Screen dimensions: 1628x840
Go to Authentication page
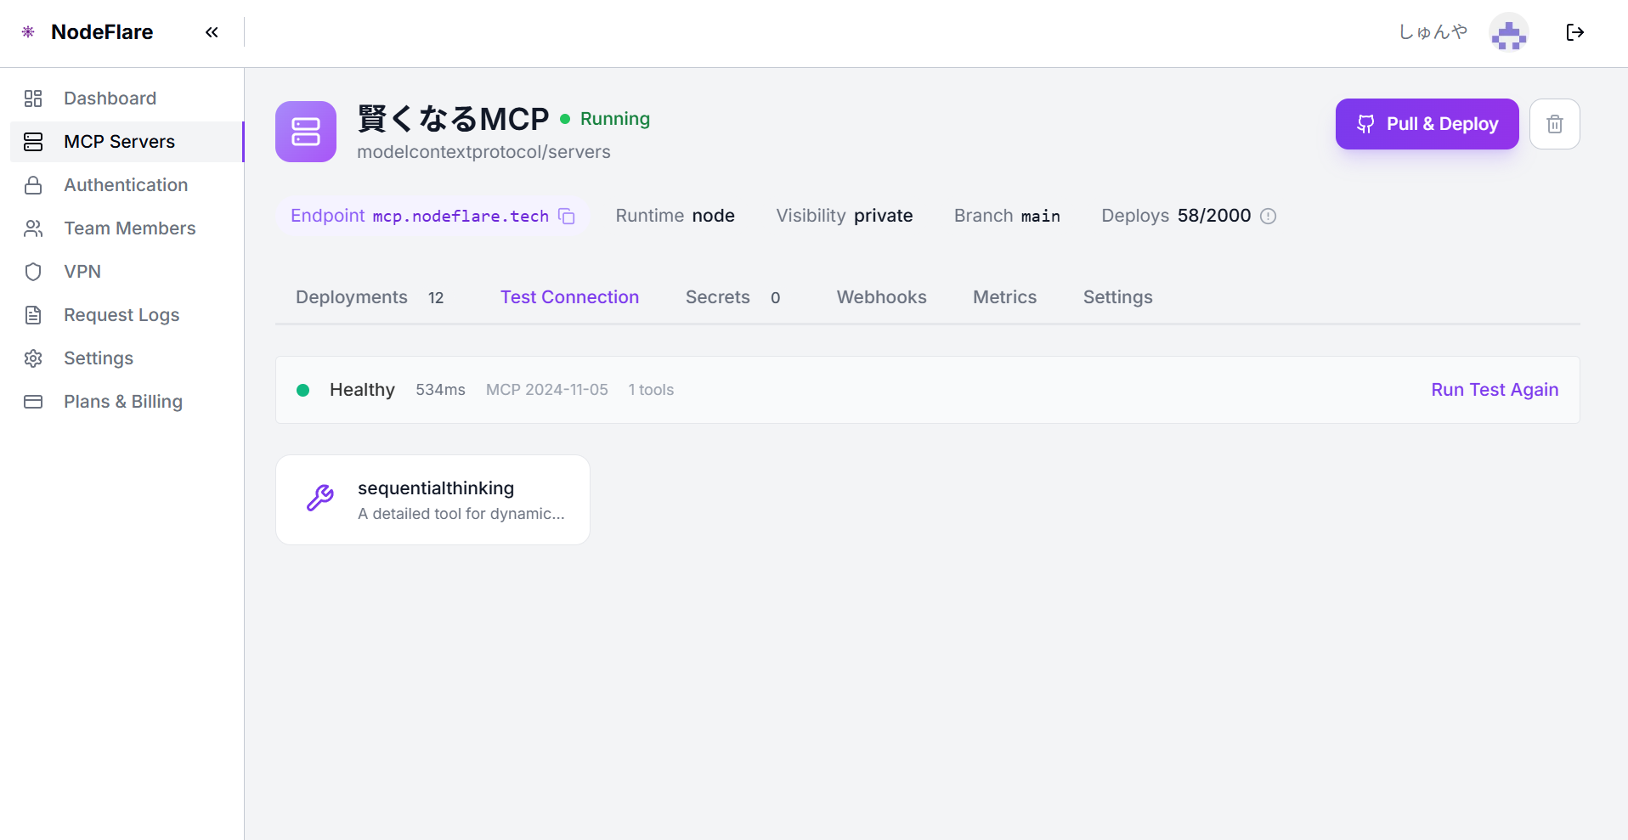(x=127, y=185)
